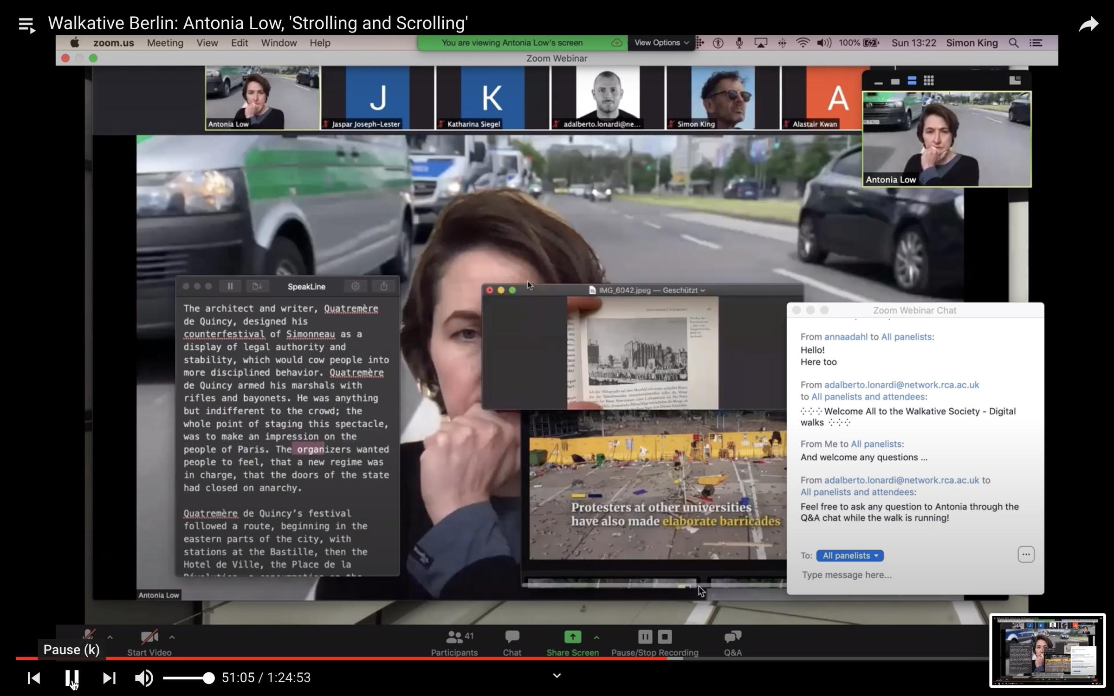Open the Window menu in menu bar
This screenshot has width=1114, height=696.
[278, 43]
